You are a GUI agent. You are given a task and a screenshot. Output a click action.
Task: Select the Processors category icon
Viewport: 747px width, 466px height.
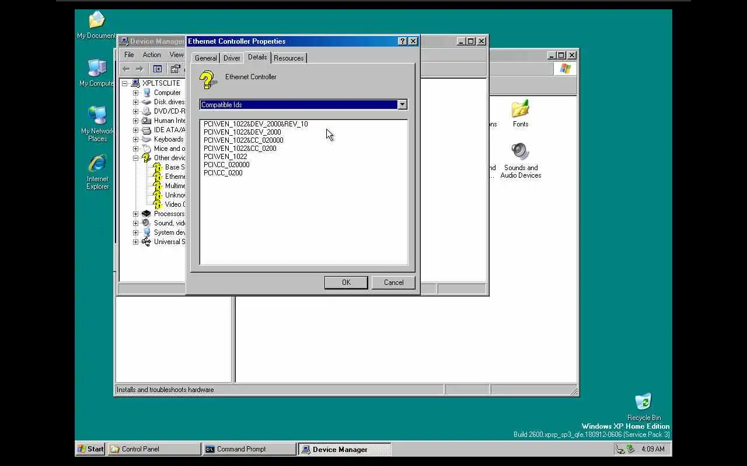tap(146, 214)
